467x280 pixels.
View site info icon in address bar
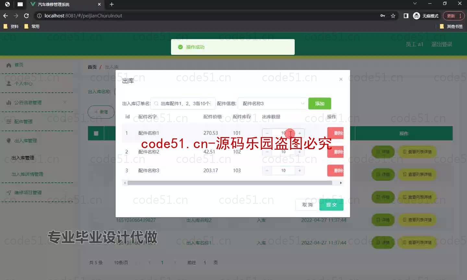pyautogui.click(x=39, y=16)
